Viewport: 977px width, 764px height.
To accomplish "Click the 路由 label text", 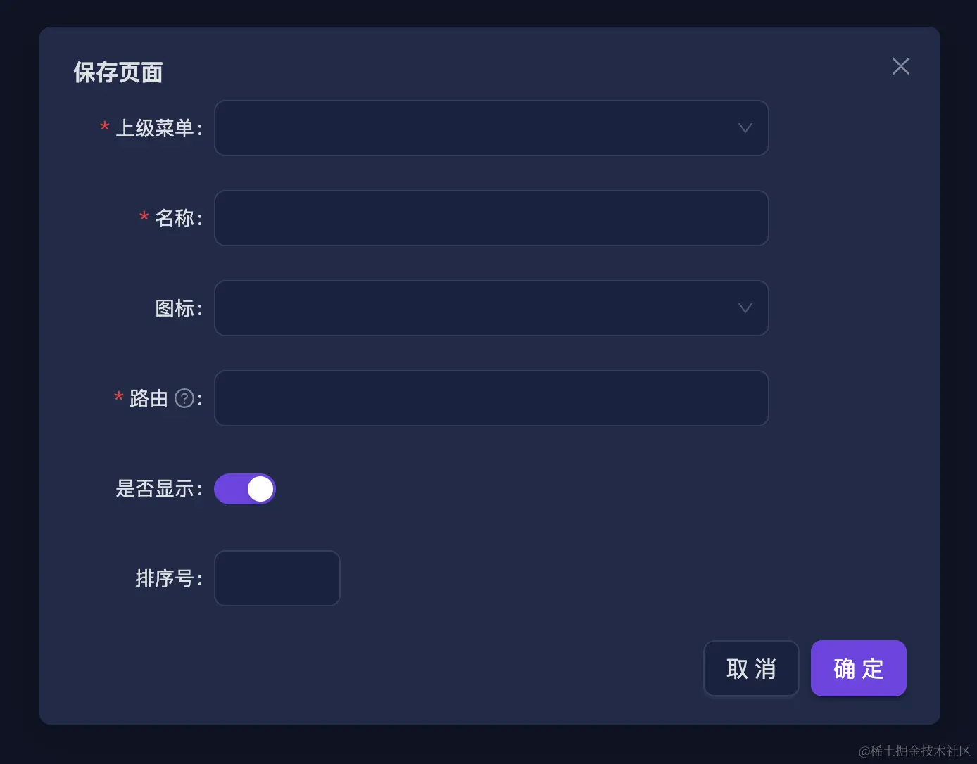I will pyautogui.click(x=149, y=398).
